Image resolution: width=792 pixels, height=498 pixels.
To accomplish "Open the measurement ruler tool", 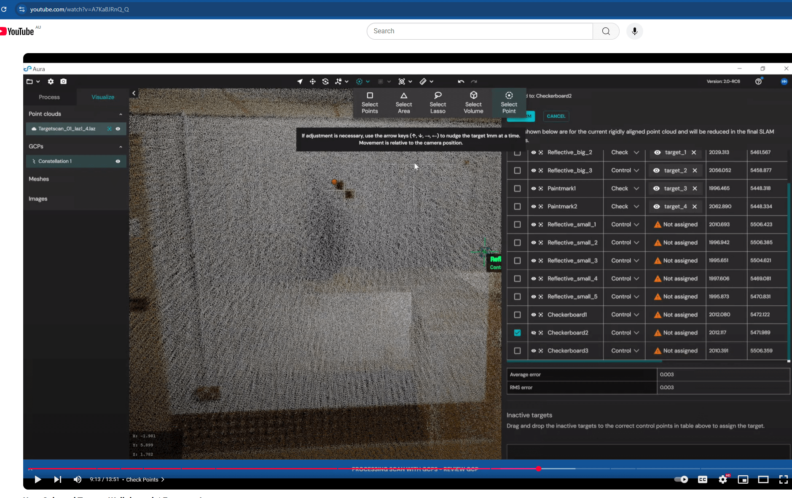I will click(423, 81).
